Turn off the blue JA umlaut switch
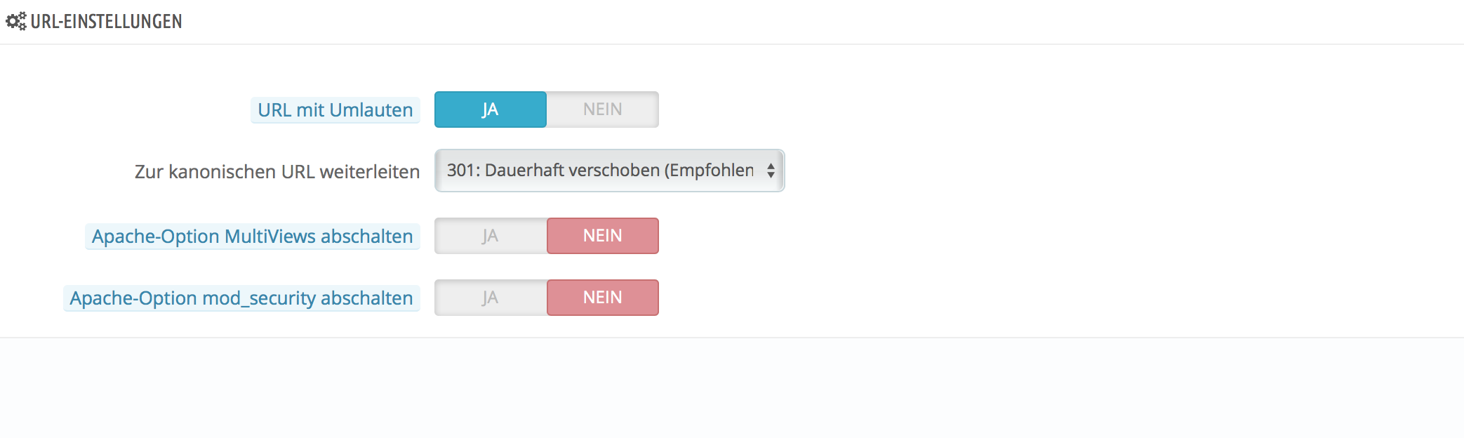1464x438 pixels. [602, 109]
